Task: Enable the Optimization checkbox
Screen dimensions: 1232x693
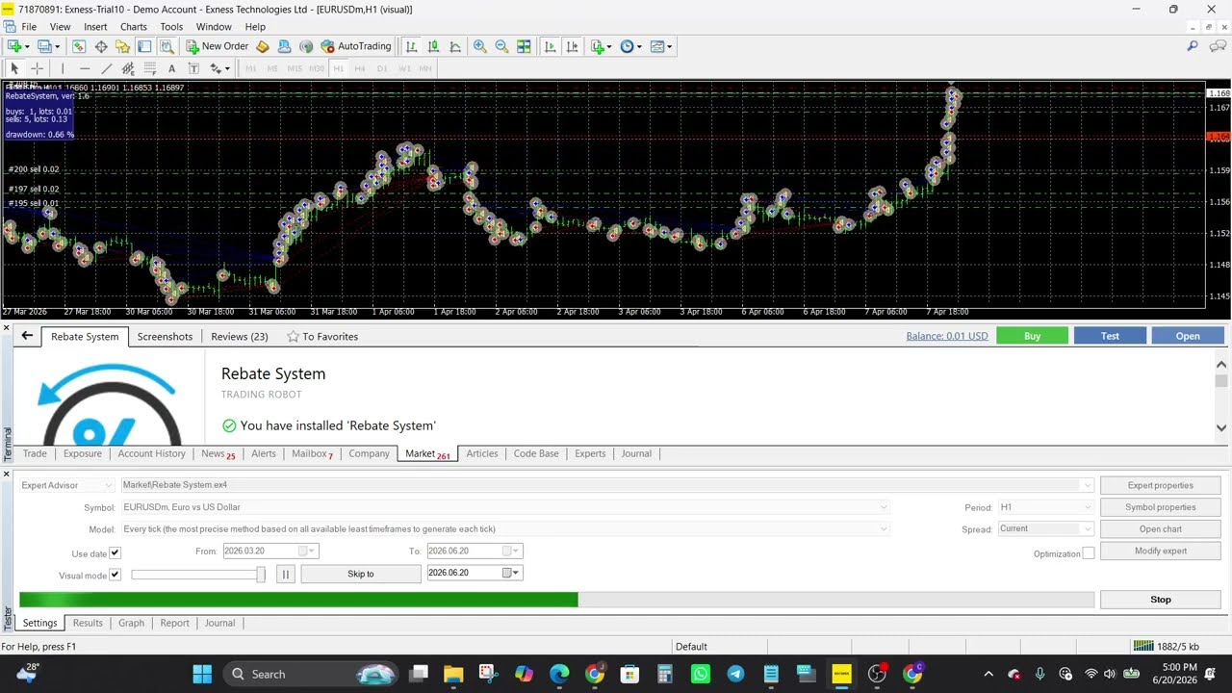Action: point(1088,553)
